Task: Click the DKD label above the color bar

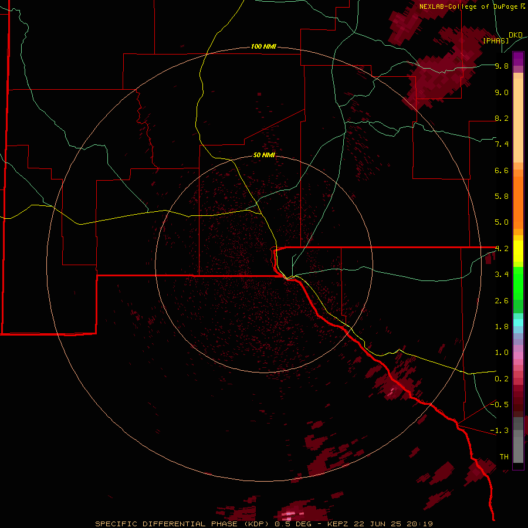Action: tap(515, 35)
